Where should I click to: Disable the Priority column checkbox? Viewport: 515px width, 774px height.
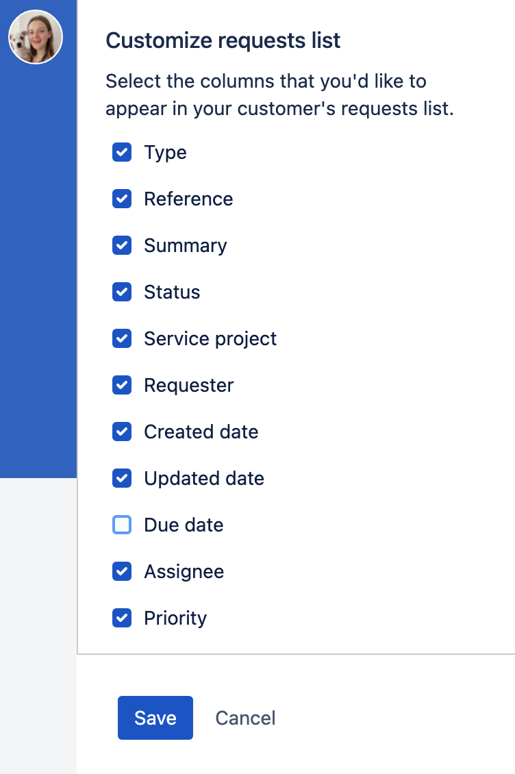tap(122, 618)
